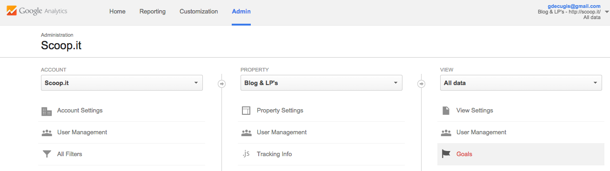This screenshot has width=610, height=171.
Task: Click the View Settings document icon
Action: pos(446,111)
